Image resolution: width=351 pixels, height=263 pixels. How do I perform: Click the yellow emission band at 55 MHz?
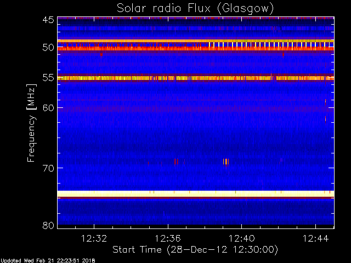coord(196,78)
